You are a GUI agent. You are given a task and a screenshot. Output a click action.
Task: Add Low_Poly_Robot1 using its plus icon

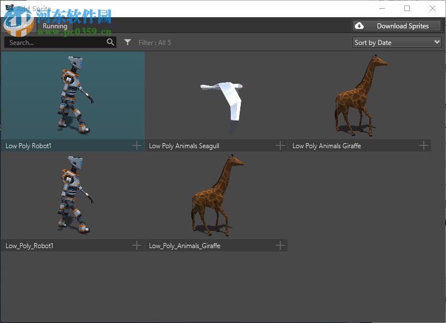137,245
